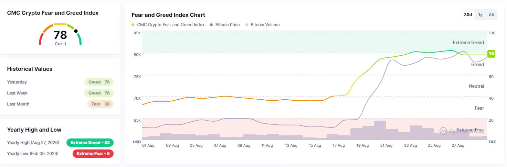Switch chart to All range

491,15
